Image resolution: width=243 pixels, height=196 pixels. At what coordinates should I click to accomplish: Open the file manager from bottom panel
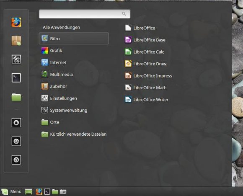coord(55,192)
